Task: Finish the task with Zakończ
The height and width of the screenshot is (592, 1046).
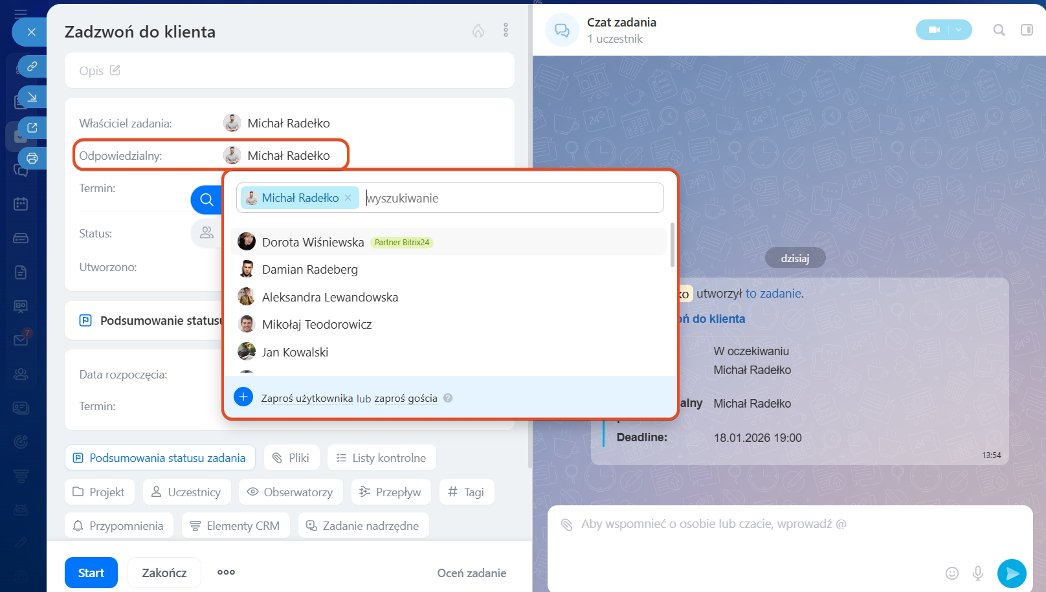Action: [x=164, y=573]
